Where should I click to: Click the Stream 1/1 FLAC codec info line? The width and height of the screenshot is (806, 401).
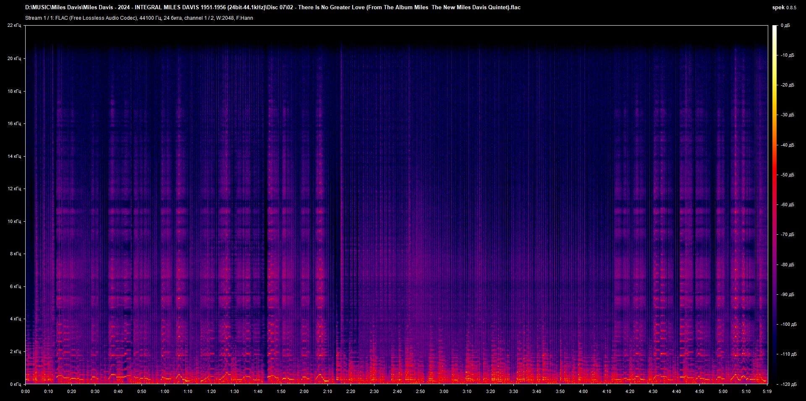(x=139, y=18)
